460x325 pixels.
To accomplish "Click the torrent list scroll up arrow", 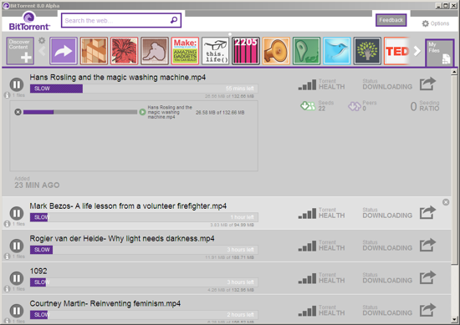I will click(454, 72).
